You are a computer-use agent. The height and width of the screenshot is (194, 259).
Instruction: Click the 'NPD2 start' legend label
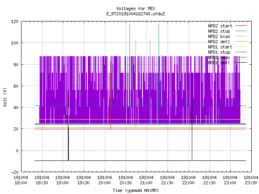click(220, 26)
